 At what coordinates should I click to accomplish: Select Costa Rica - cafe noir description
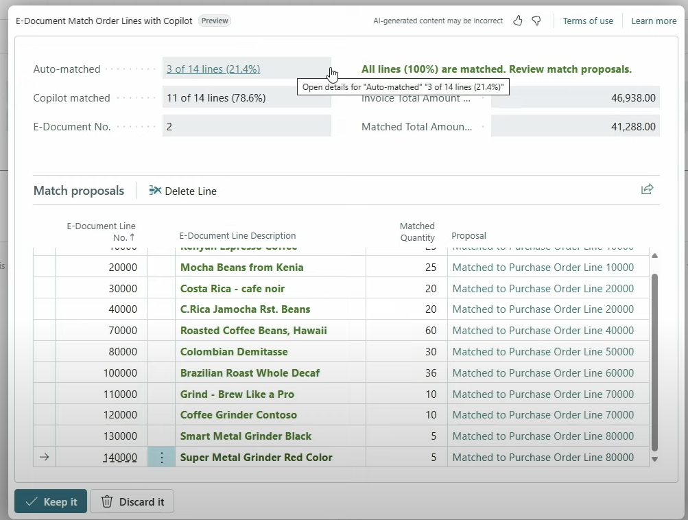pos(232,289)
